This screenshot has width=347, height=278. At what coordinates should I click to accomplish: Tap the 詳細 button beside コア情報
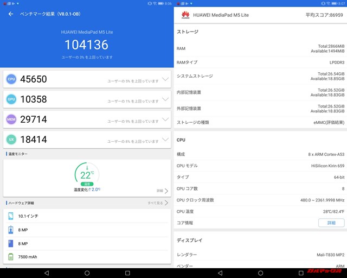(331, 223)
